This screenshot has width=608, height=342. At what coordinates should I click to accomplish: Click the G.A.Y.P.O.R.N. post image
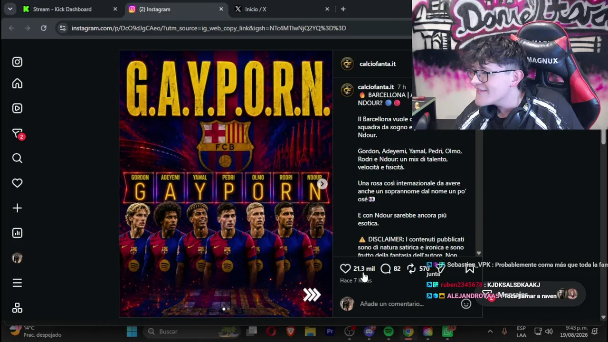pos(226,183)
